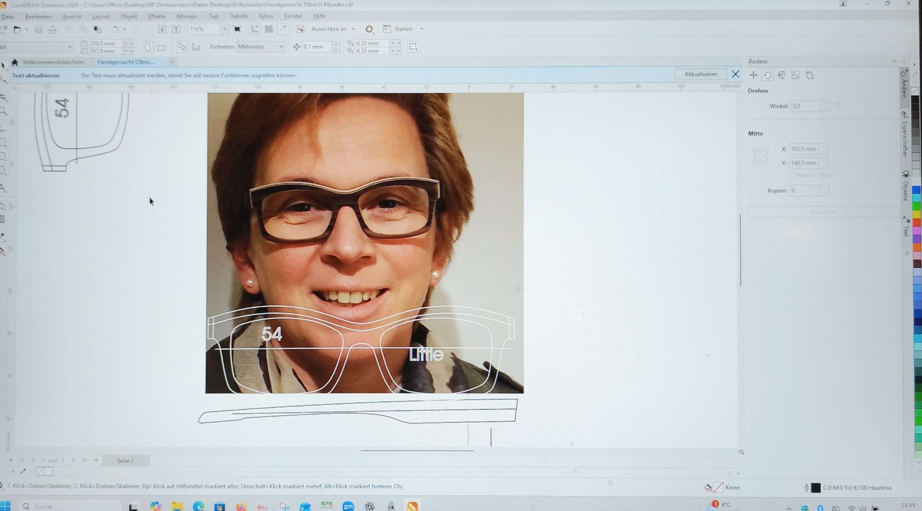Select the Position tab icon in Ändern panel

click(x=753, y=75)
